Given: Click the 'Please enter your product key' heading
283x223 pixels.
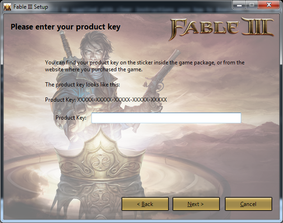Looking at the screenshot, I should (x=66, y=27).
